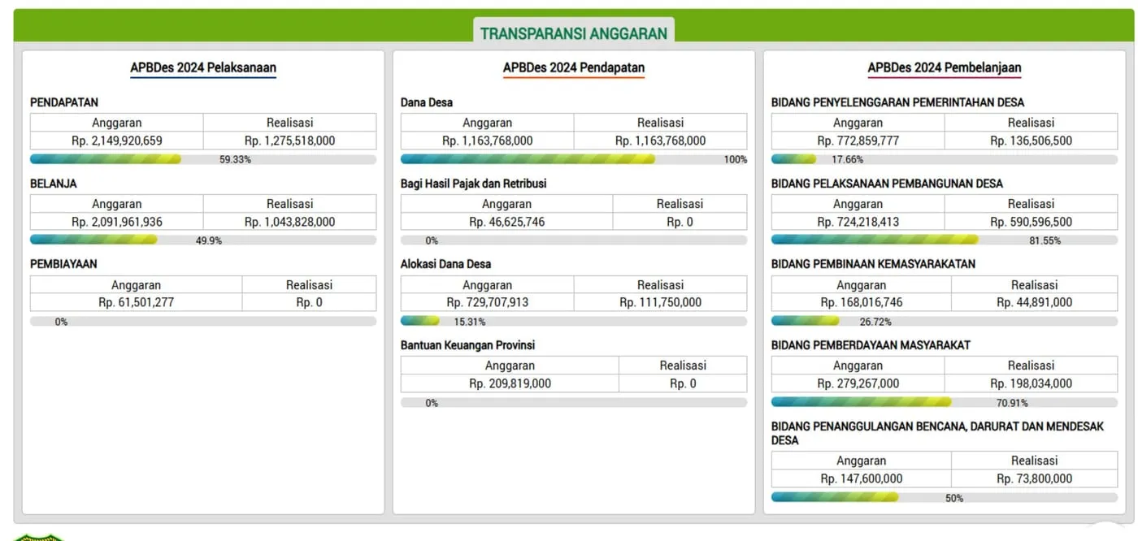
Task: Click the 70.91% percentage label
Action: click(1012, 403)
